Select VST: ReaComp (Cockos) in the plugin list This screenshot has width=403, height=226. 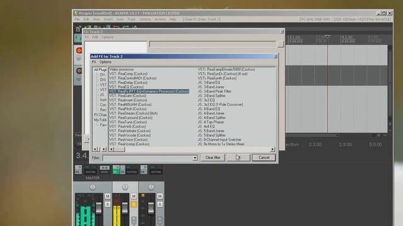(128, 74)
